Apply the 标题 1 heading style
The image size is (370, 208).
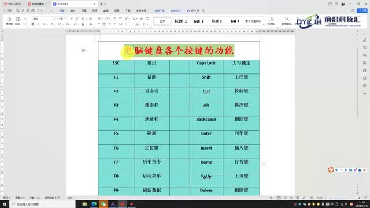pyautogui.click(x=180, y=21)
